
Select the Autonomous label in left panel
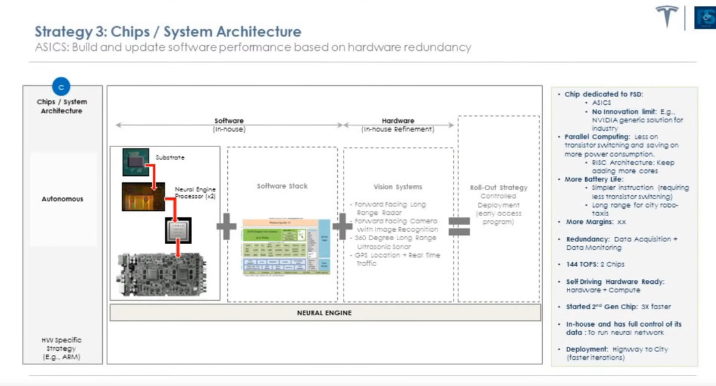[x=62, y=199]
